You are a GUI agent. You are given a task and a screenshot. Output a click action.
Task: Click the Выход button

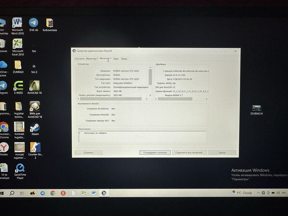click(x=222, y=153)
